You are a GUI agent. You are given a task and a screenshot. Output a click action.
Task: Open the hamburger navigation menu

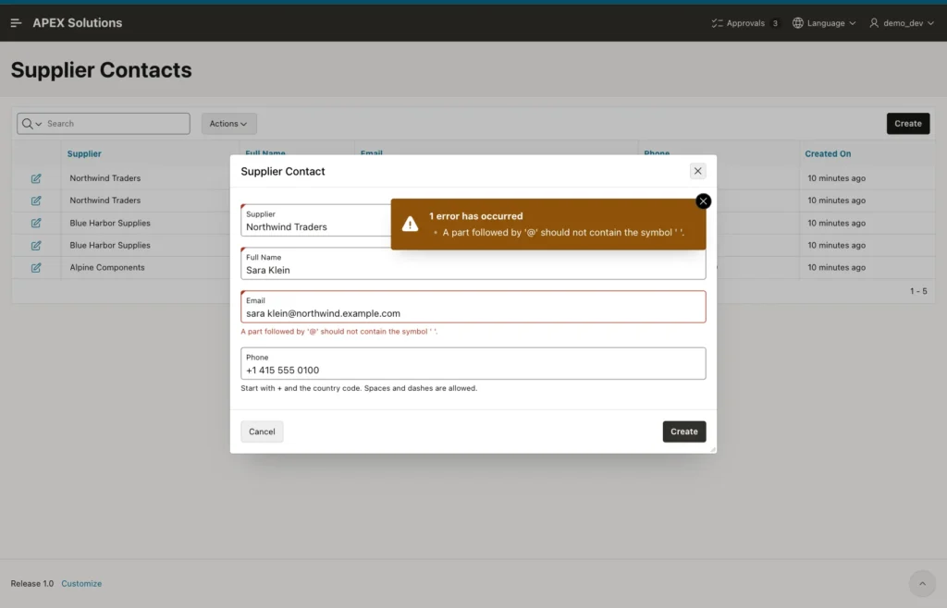(x=17, y=23)
